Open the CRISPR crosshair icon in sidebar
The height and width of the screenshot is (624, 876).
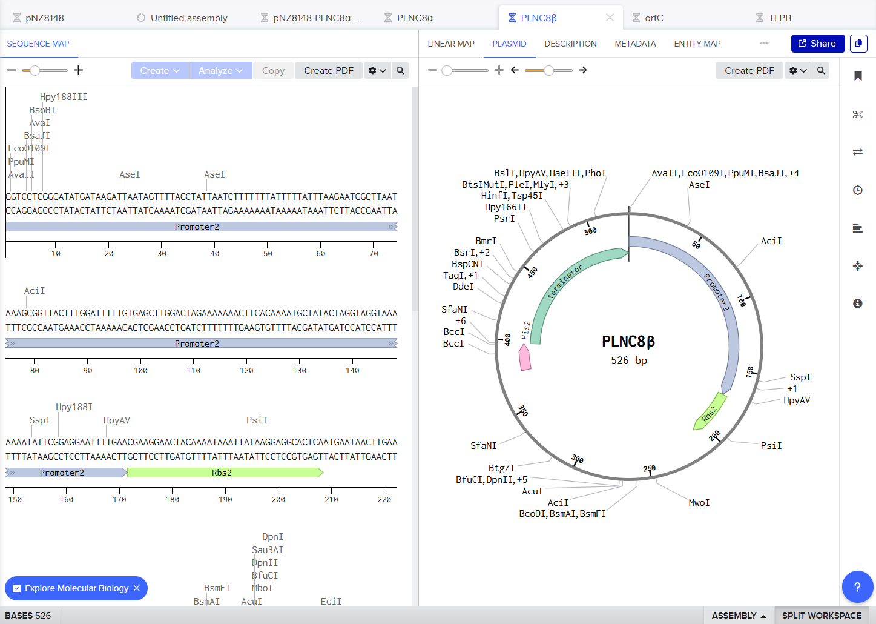[858, 265]
